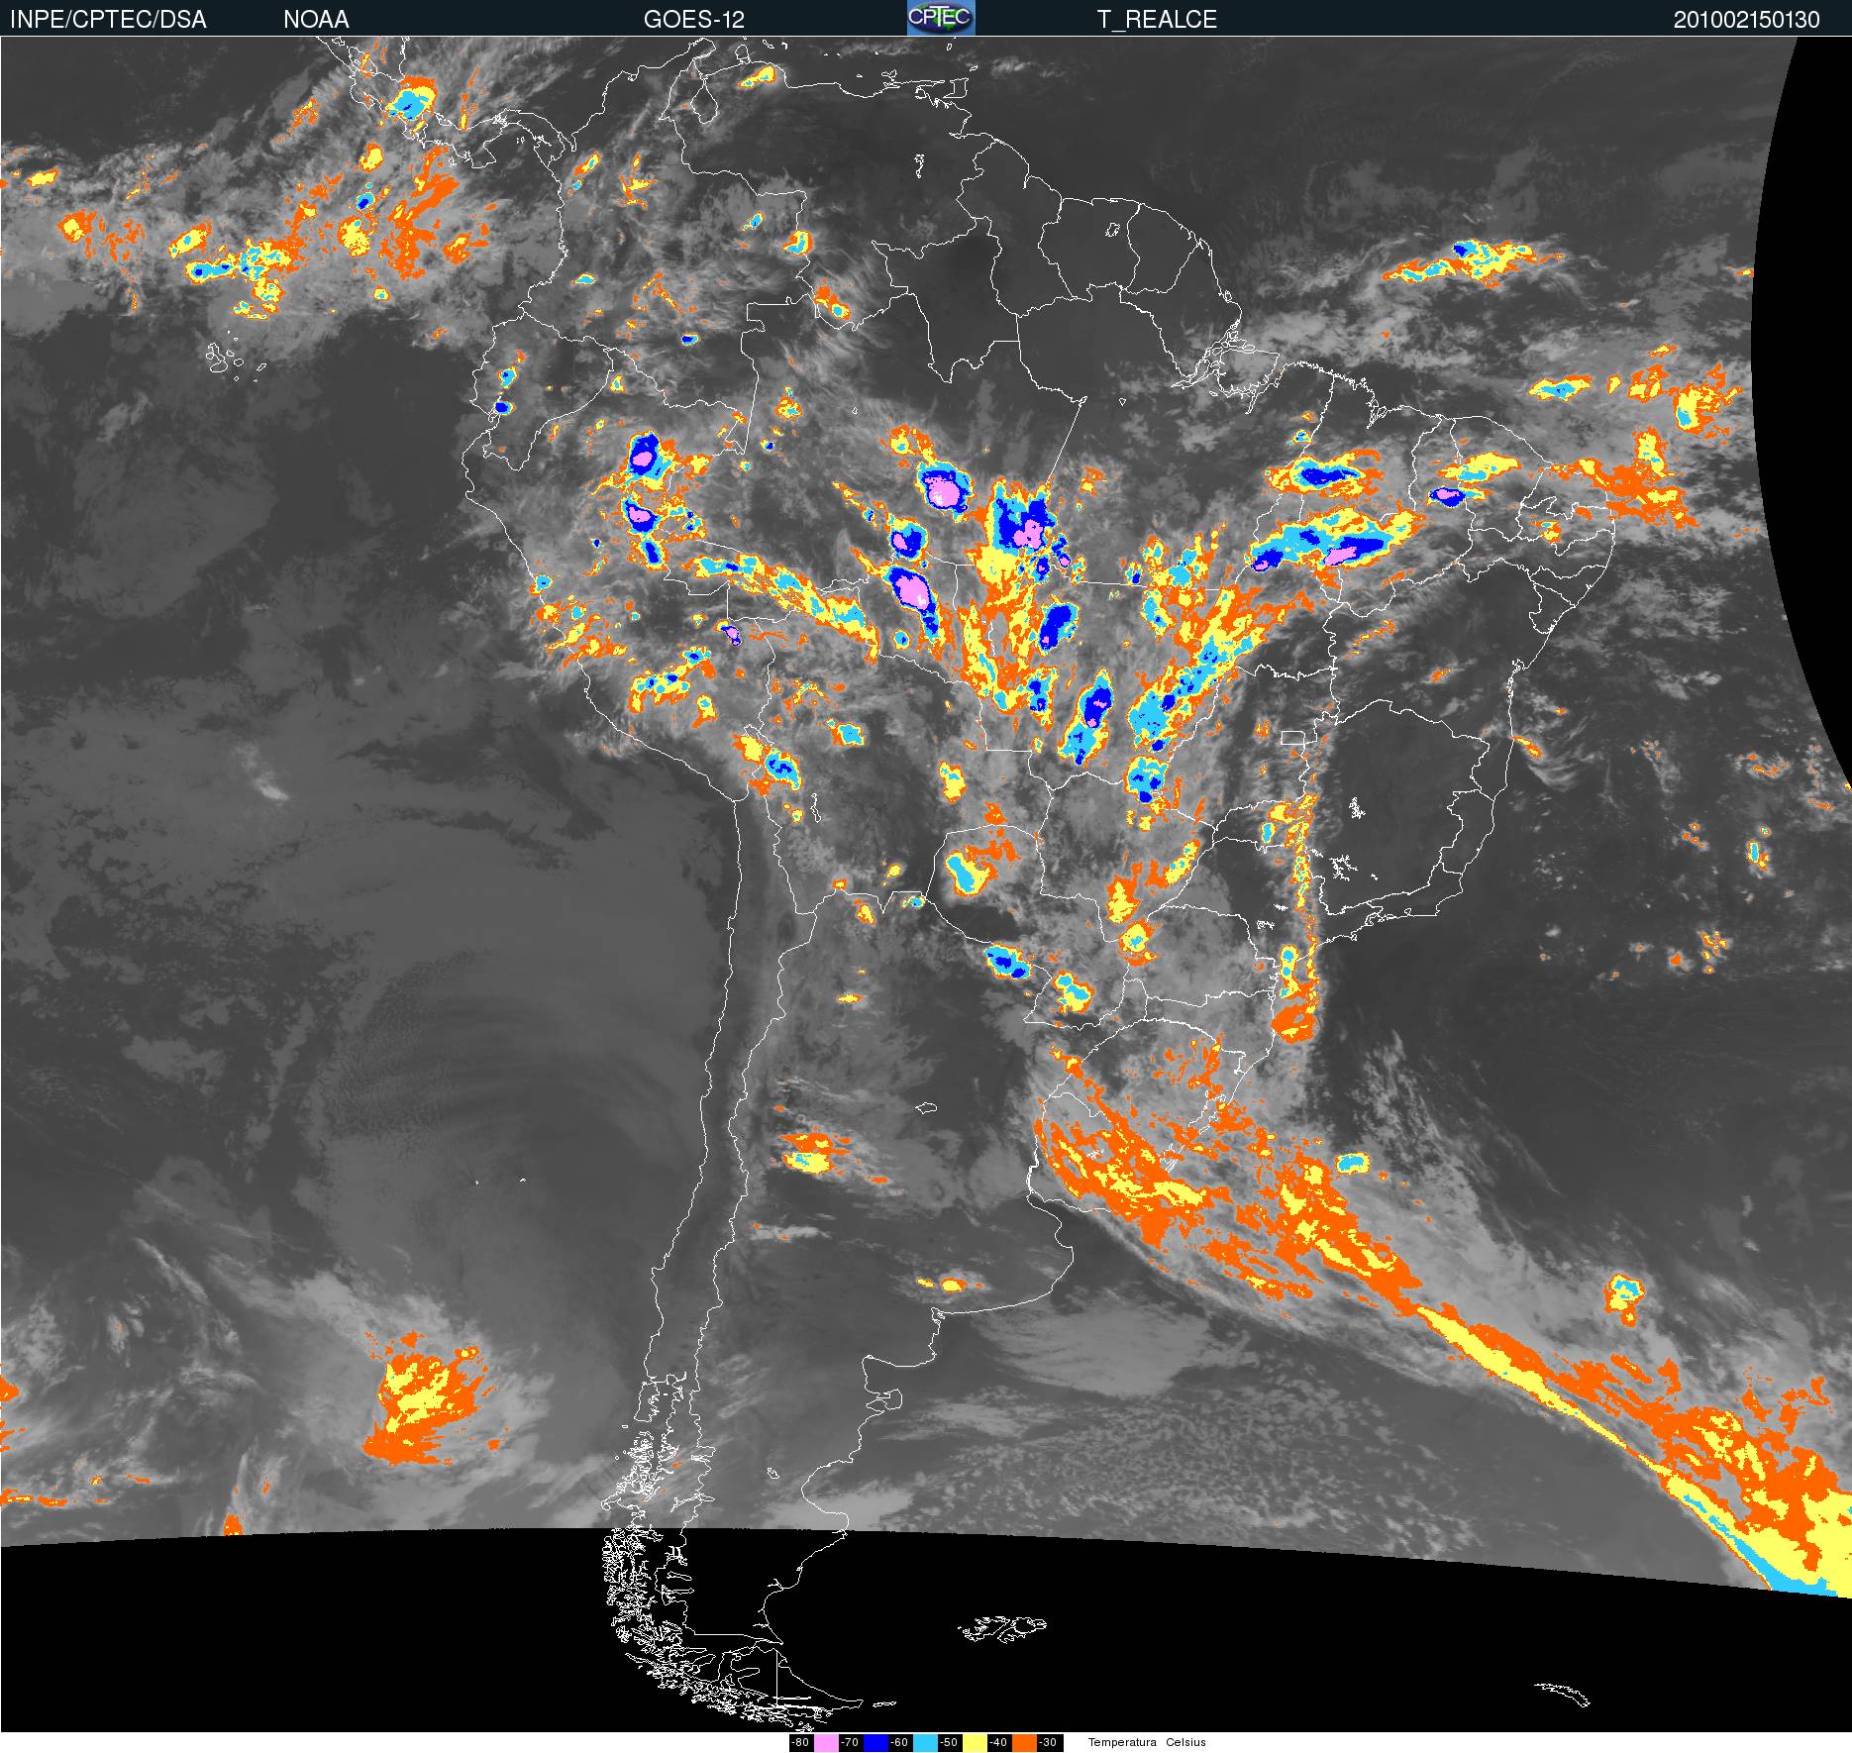The width and height of the screenshot is (1852, 1753).
Task: Click the light blue legend swatch
Action: pyautogui.click(x=925, y=1742)
